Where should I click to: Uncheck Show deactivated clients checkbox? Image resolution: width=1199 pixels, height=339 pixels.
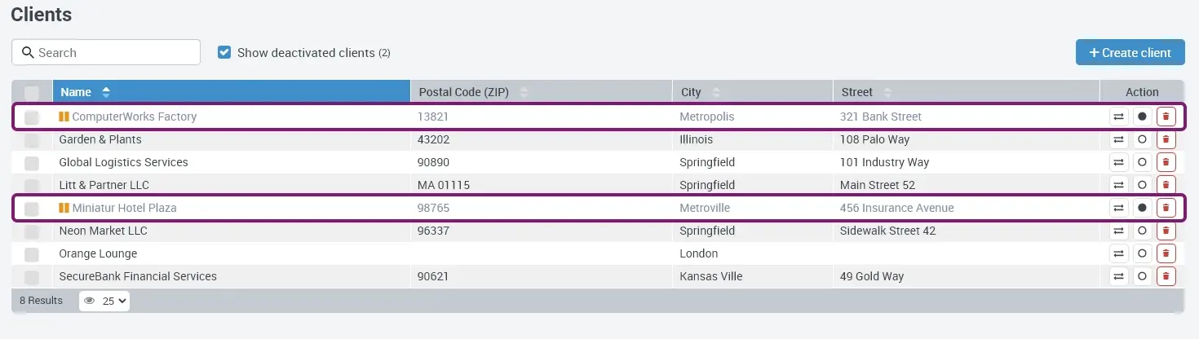coord(224,53)
